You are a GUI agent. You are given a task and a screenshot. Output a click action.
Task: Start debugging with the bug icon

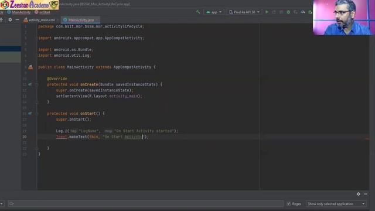click(x=288, y=12)
